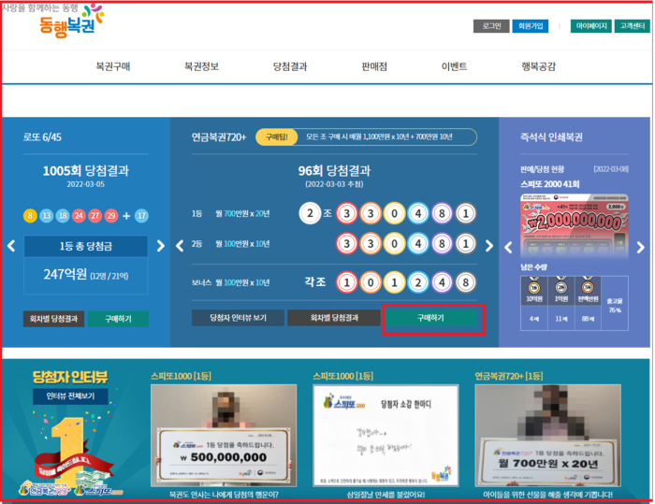Click the 스피또 2000 41회 title
This screenshot has height=504, width=655.
pyautogui.click(x=550, y=184)
